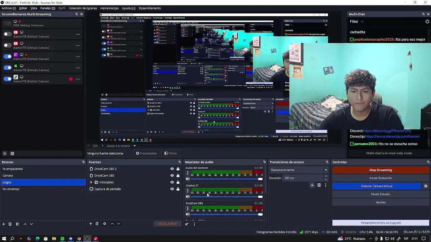Screen dimensions: 431x242
Task: Click the gear icon below Multi-Streaming list
Action: coord(12,154)
